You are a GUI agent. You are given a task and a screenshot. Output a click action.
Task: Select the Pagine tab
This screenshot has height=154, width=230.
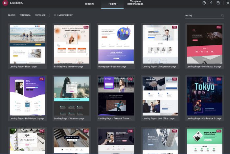112,4
